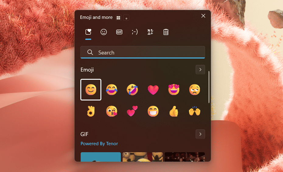The width and height of the screenshot is (283, 172).
Task: Select the smiling face with smiling eyes emoji
Action: point(91,90)
